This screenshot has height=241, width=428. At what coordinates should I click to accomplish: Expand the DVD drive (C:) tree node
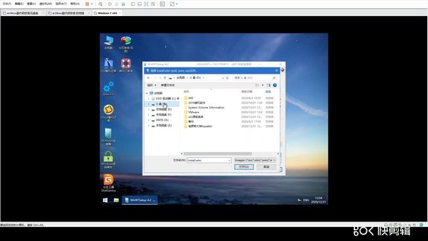coord(148,98)
